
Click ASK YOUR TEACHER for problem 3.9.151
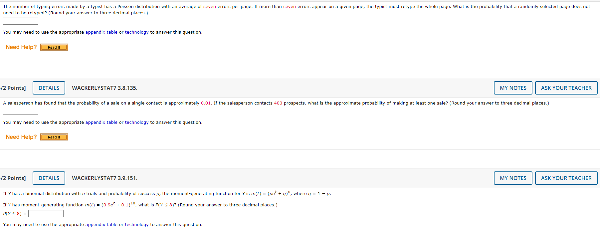tap(566, 178)
